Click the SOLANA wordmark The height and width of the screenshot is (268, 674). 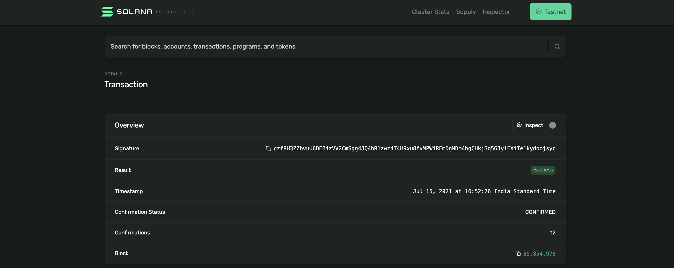[134, 12]
